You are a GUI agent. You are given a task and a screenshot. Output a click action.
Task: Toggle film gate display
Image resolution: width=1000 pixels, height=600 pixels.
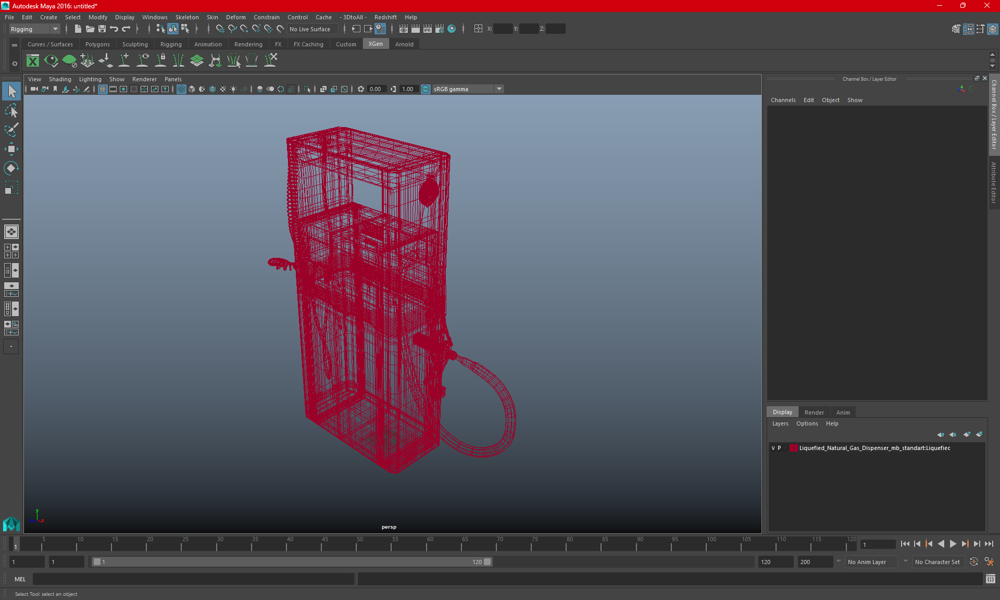coord(113,89)
